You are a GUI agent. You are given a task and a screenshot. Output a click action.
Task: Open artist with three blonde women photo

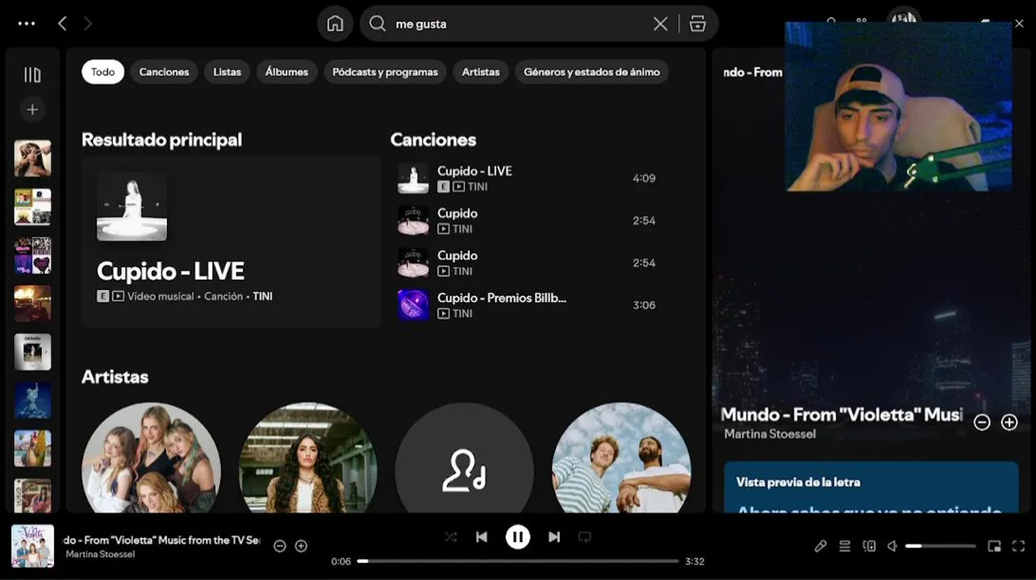click(x=151, y=458)
